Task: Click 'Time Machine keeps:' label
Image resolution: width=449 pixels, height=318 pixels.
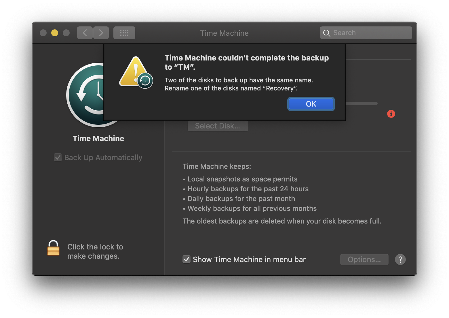Action: (217, 166)
